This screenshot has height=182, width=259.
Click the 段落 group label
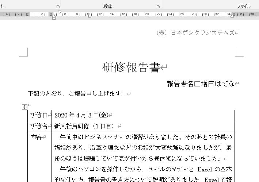coord(108,7)
